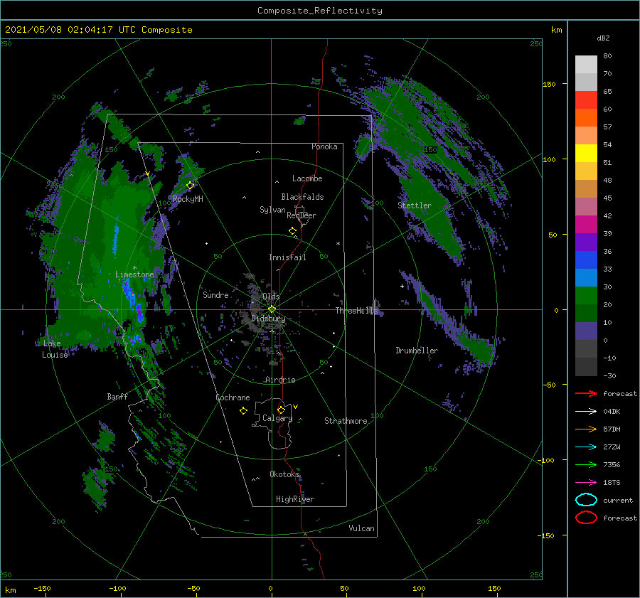Click the Stettler label
This screenshot has width=640, height=598.
pyautogui.click(x=415, y=205)
